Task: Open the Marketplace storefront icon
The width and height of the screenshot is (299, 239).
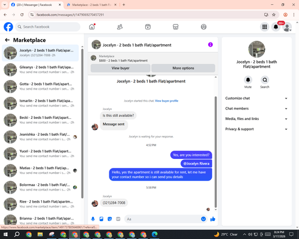Action: point(176,27)
